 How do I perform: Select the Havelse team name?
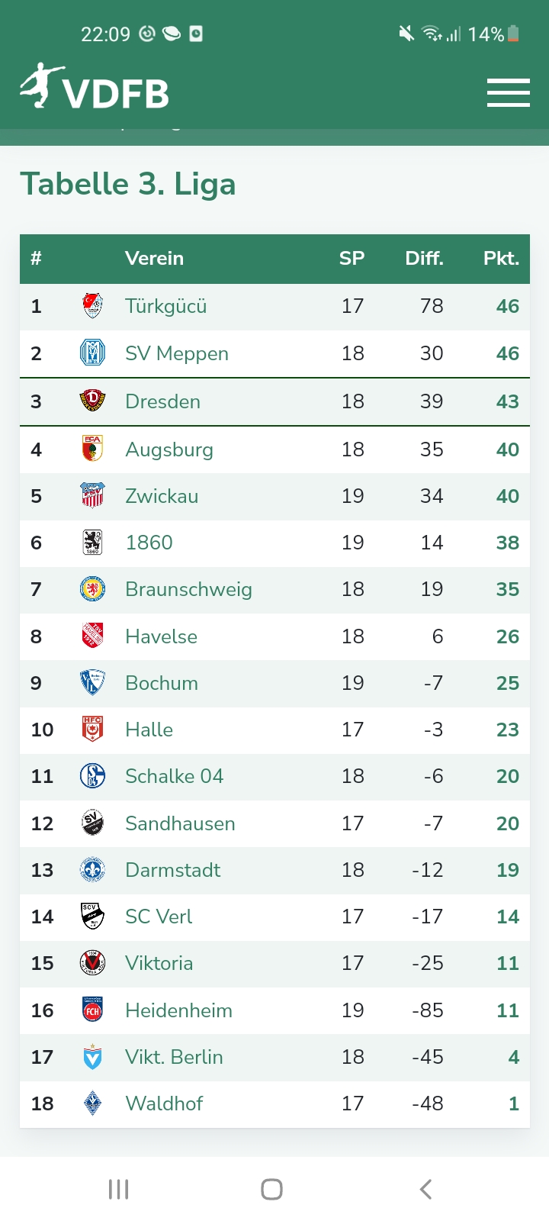[161, 636]
